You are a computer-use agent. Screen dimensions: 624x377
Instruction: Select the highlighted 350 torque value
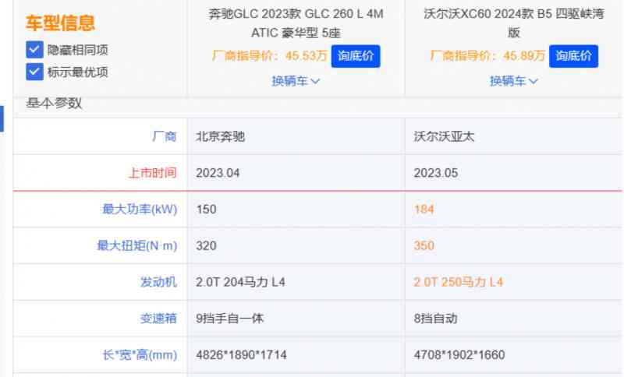[x=424, y=245]
